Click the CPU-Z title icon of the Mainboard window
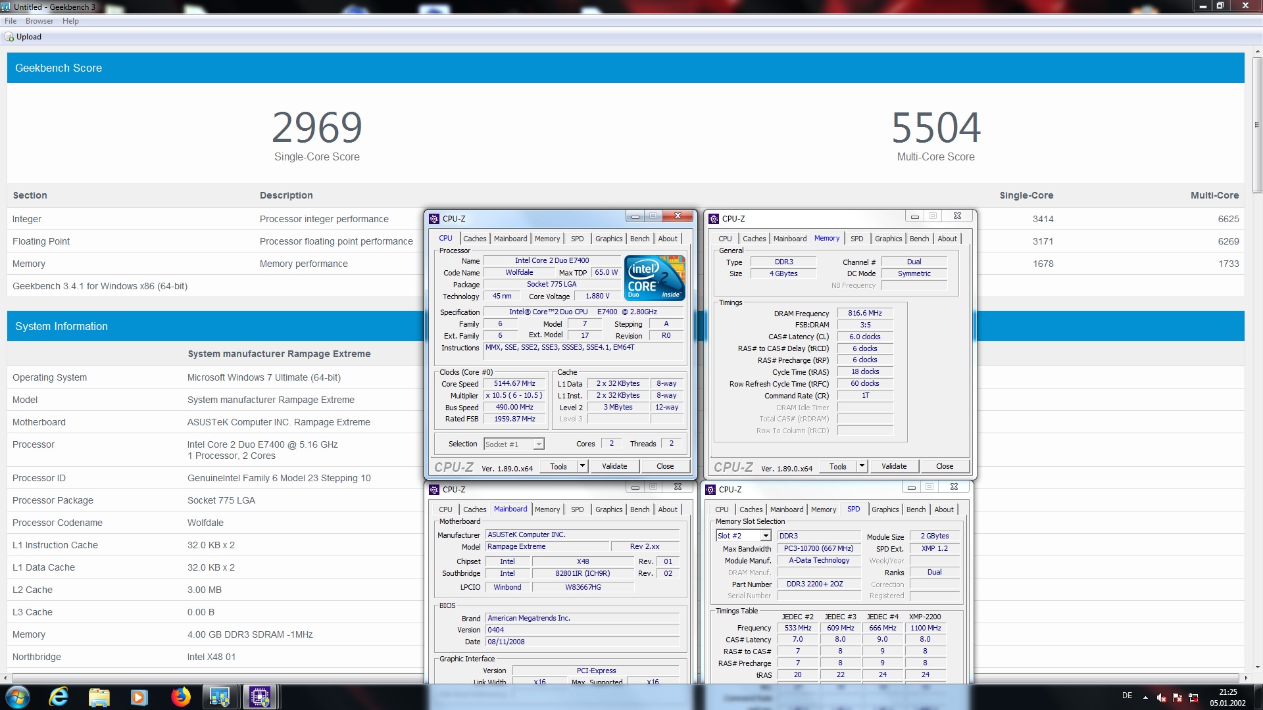Viewport: 1263px width, 710px height. click(x=434, y=490)
